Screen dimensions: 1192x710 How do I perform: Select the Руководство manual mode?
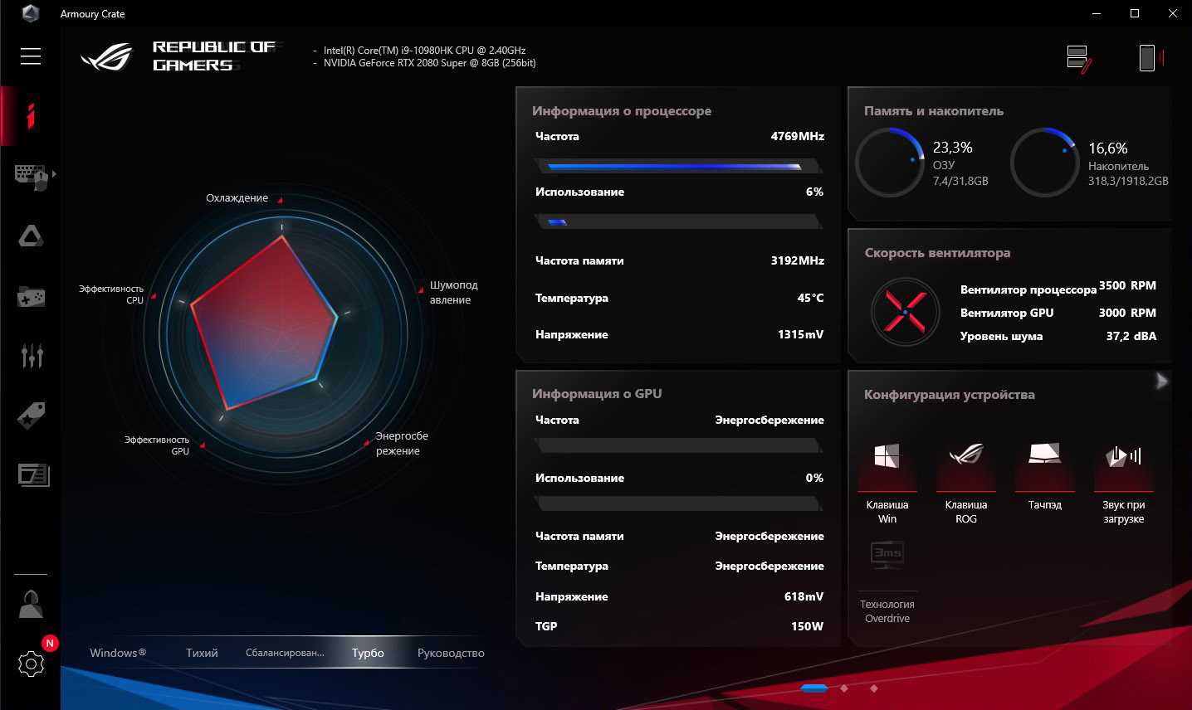pyautogui.click(x=451, y=653)
